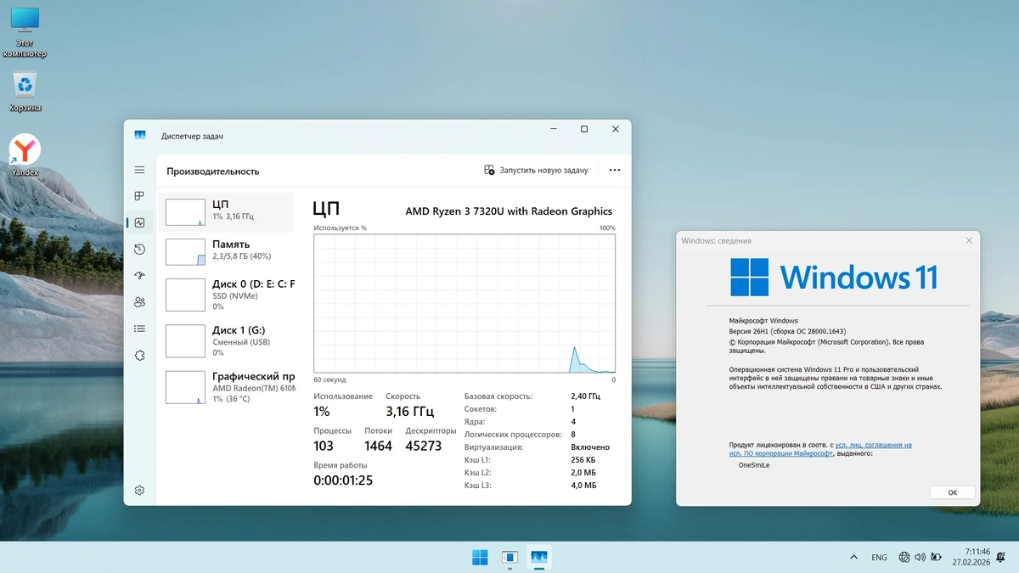The height and width of the screenshot is (573, 1019).
Task: Close the Task Manager window
Action: point(616,129)
